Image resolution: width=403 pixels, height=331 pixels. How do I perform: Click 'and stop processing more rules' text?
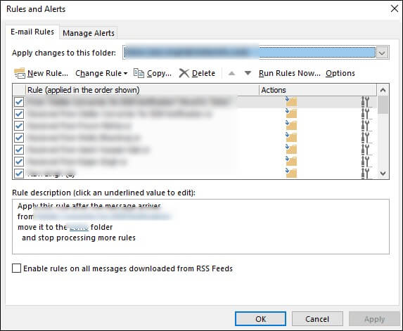tap(79, 238)
